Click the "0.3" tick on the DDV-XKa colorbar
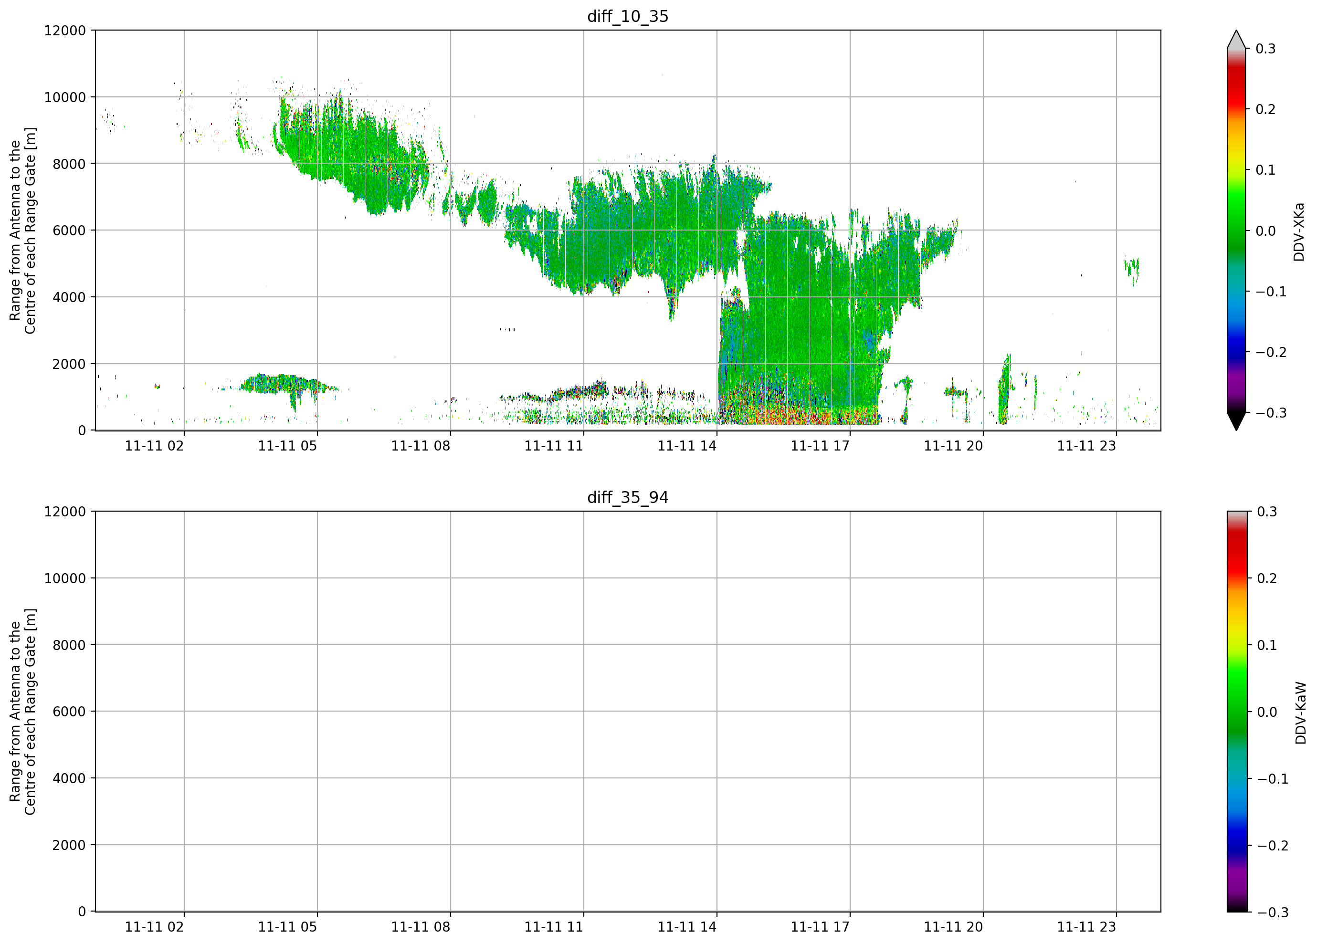This screenshot has height=944, width=1317. [1266, 49]
